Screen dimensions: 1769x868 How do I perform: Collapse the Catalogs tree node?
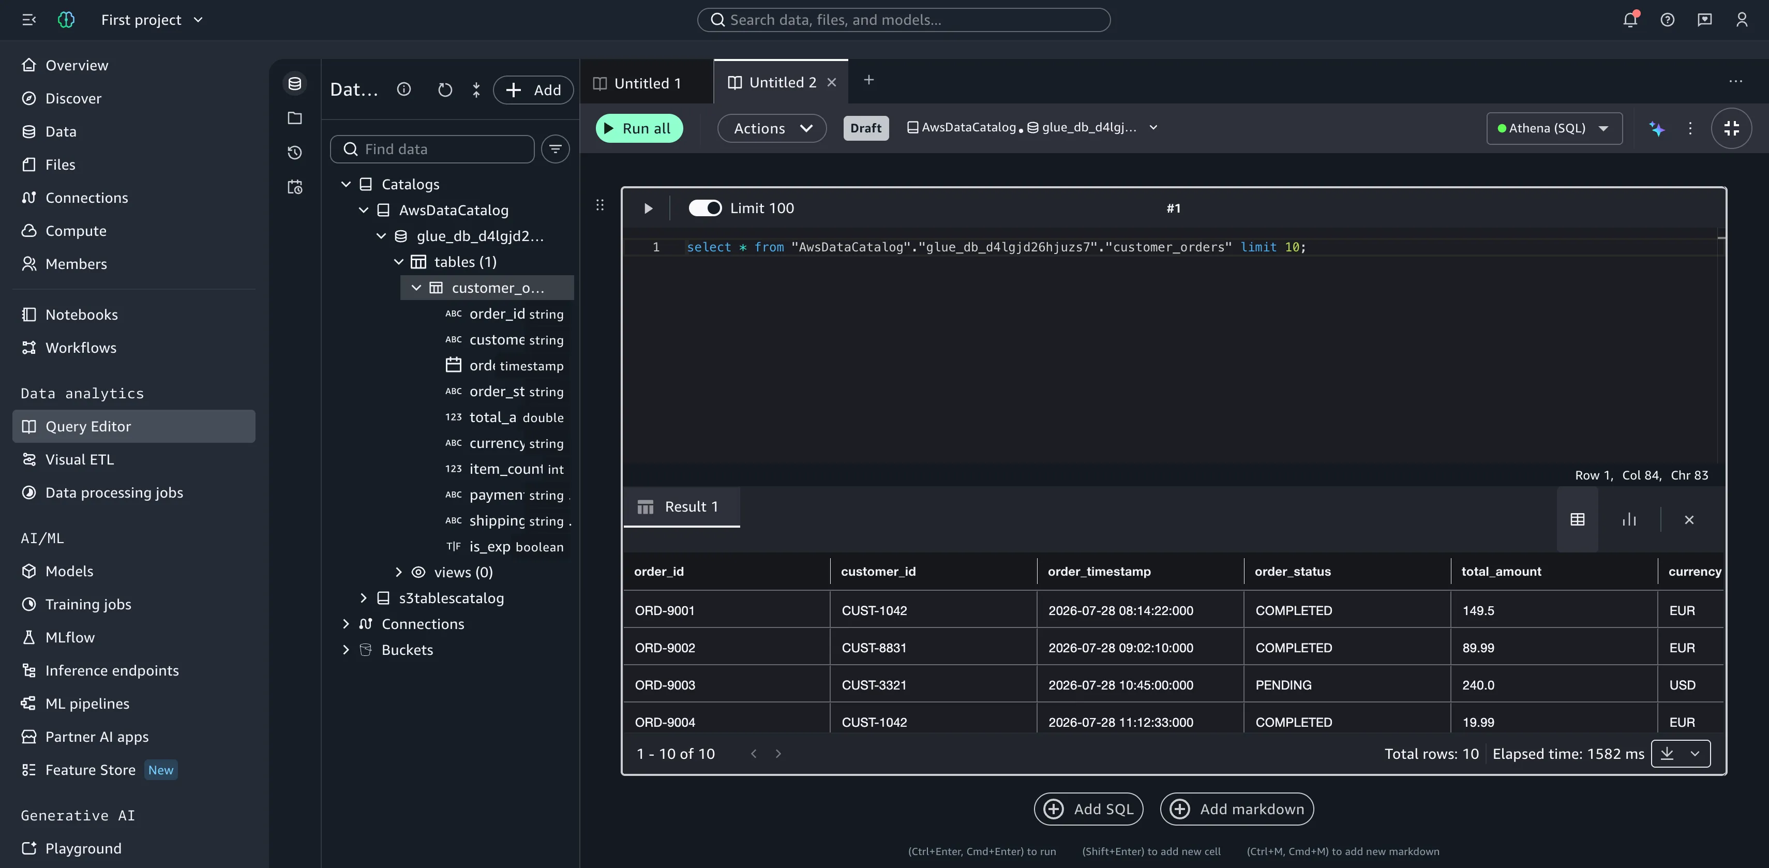coord(346,184)
